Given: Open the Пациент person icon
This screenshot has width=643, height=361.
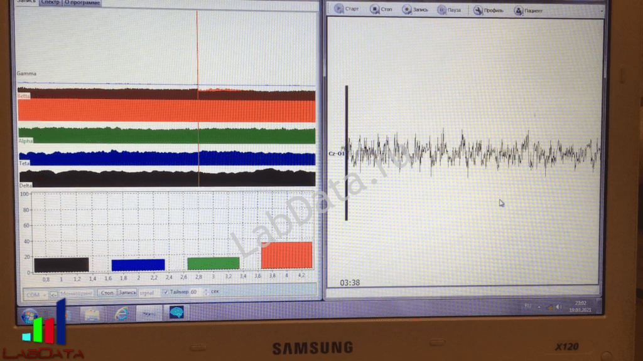Looking at the screenshot, I should [x=518, y=11].
